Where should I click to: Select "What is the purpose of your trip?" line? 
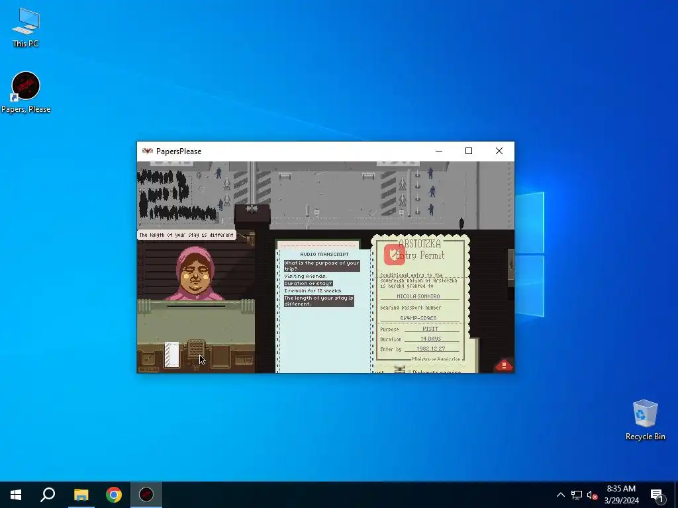322,266
